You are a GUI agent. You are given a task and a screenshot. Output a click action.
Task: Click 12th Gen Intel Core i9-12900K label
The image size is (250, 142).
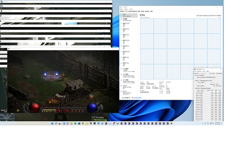click(209, 16)
